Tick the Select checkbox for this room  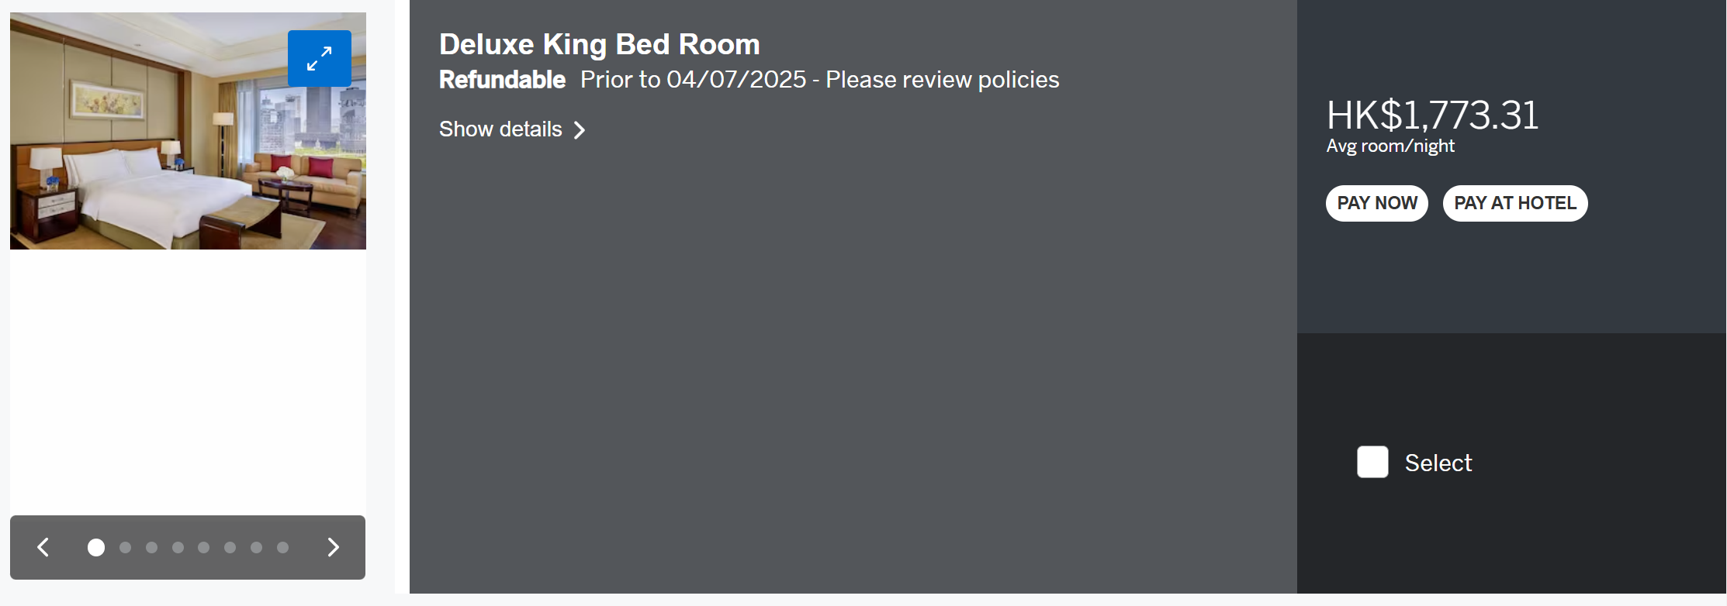[1372, 462]
